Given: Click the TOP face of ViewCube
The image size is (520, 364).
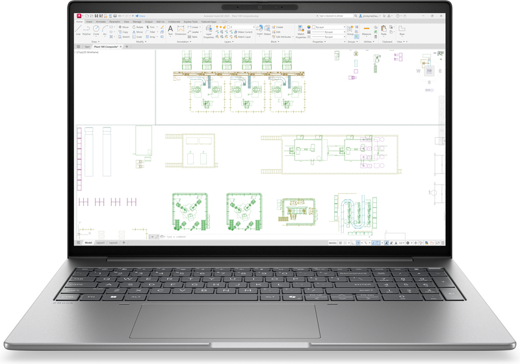Looking at the screenshot, I should click(x=429, y=71).
